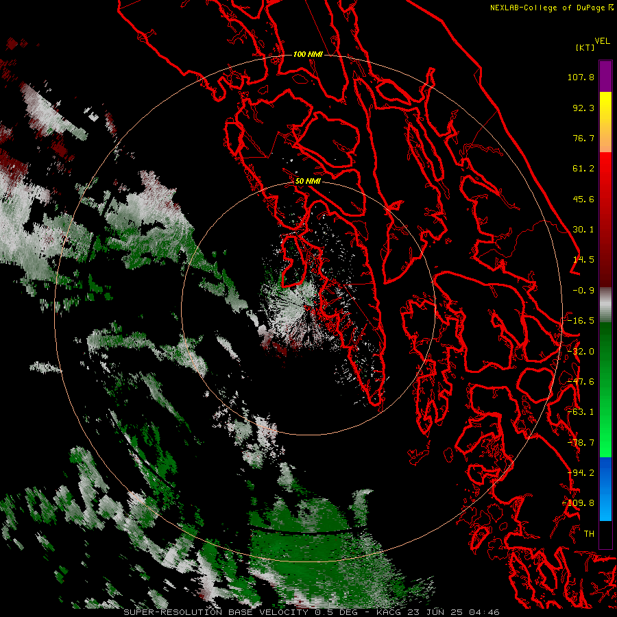617x617 pixels.
Task: Click the -0.9 velocity scale value
Action: (583, 291)
